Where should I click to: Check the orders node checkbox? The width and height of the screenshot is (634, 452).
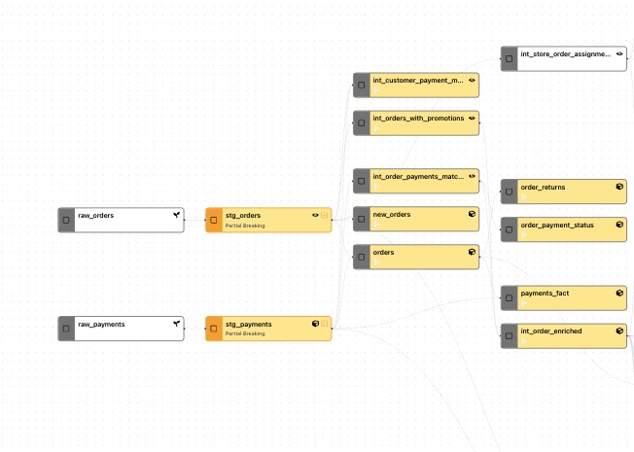point(362,258)
